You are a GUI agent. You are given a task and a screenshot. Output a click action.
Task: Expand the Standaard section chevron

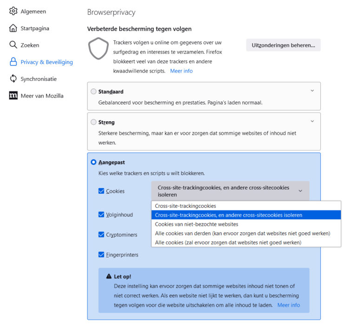point(312,91)
